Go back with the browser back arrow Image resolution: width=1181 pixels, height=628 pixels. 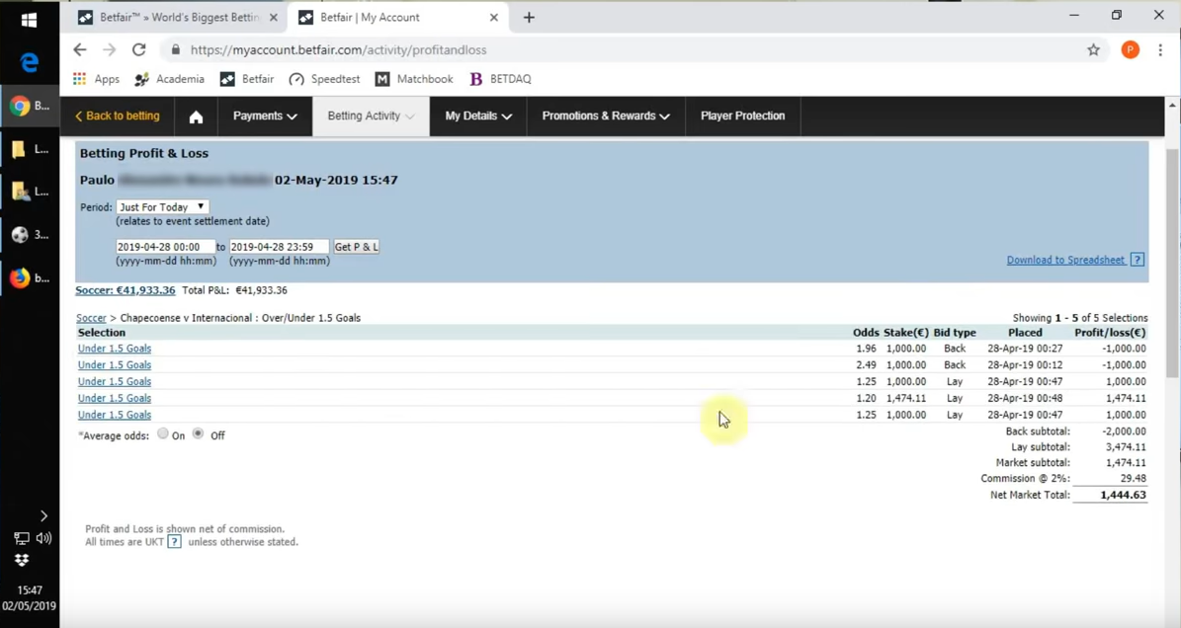coord(80,49)
